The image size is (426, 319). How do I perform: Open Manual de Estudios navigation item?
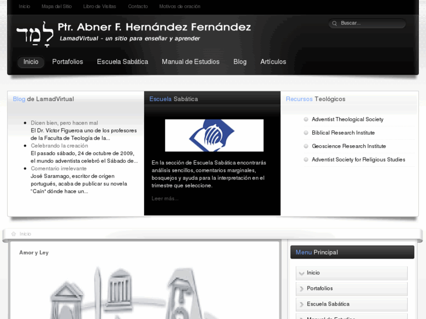pyautogui.click(x=190, y=62)
